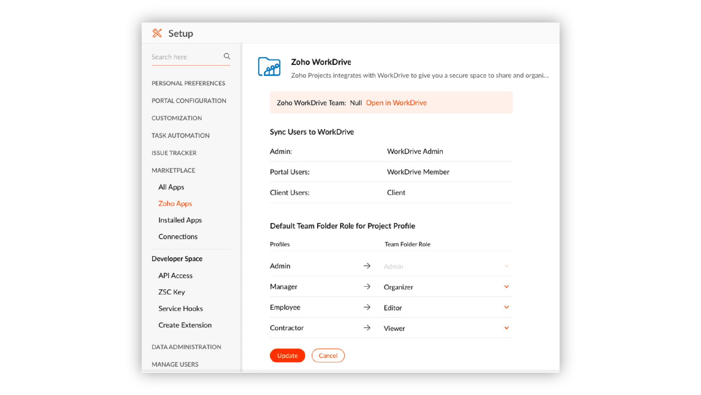
Task: Click Cancel button to discard changes
Action: coord(327,355)
